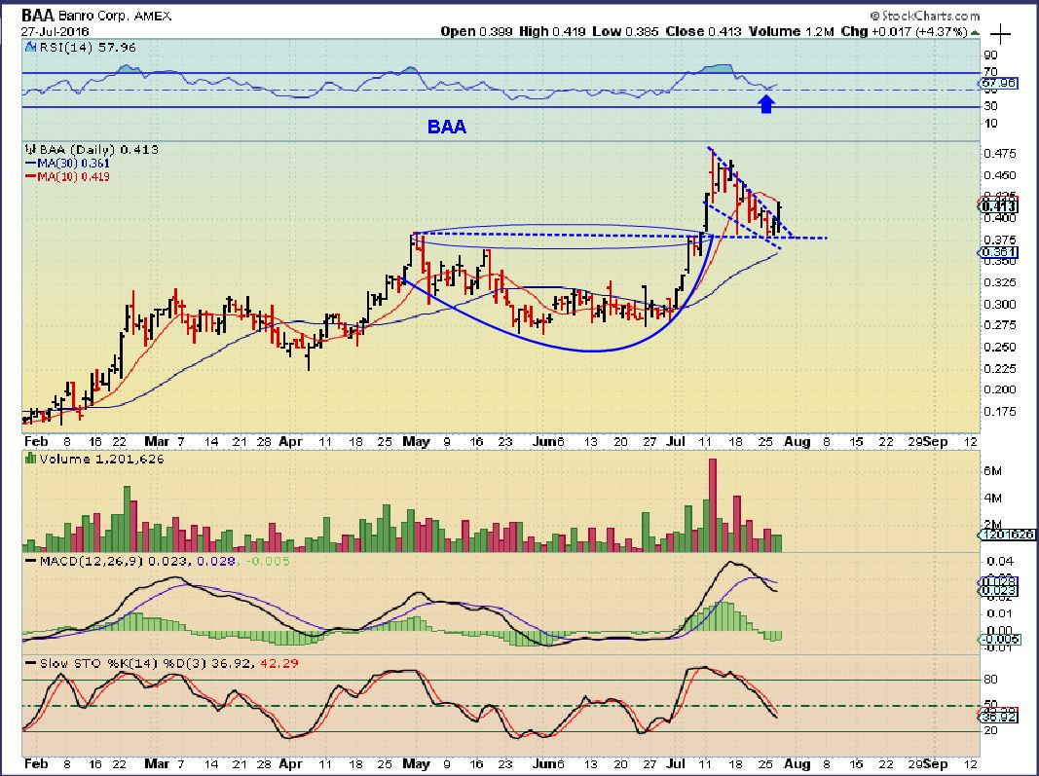Click the 'Chg +0.017 (+4.37%)' readout
The height and width of the screenshot is (776, 1039).
(x=904, y=31)
